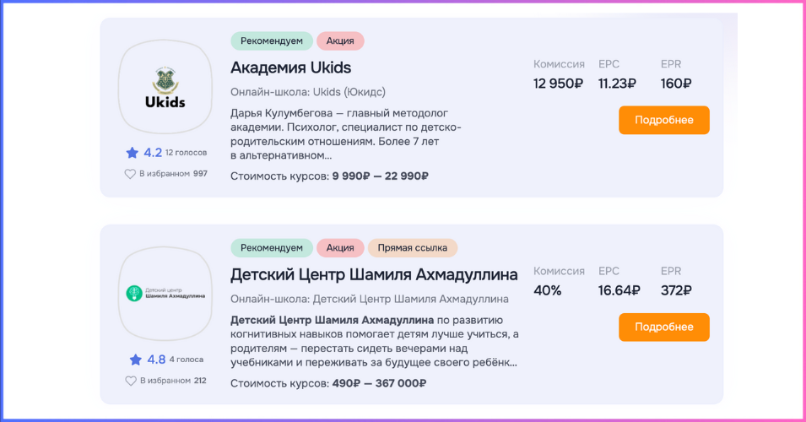Click the Онлайн-школа: Ukids (Юкидс) subtitle
Viewport: 806px width, 422px height.
pos(307,91)
